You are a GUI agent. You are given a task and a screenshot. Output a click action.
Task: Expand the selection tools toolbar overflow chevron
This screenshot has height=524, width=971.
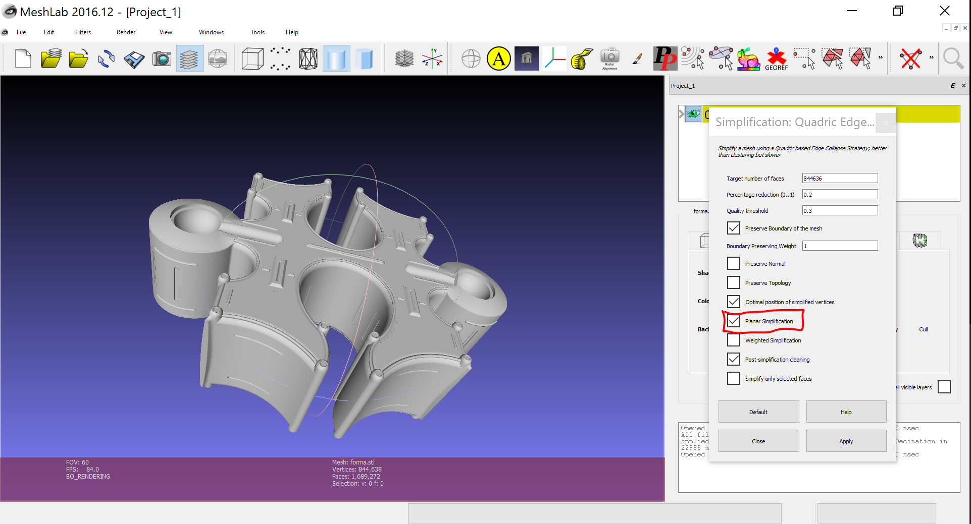pos(881,57)
